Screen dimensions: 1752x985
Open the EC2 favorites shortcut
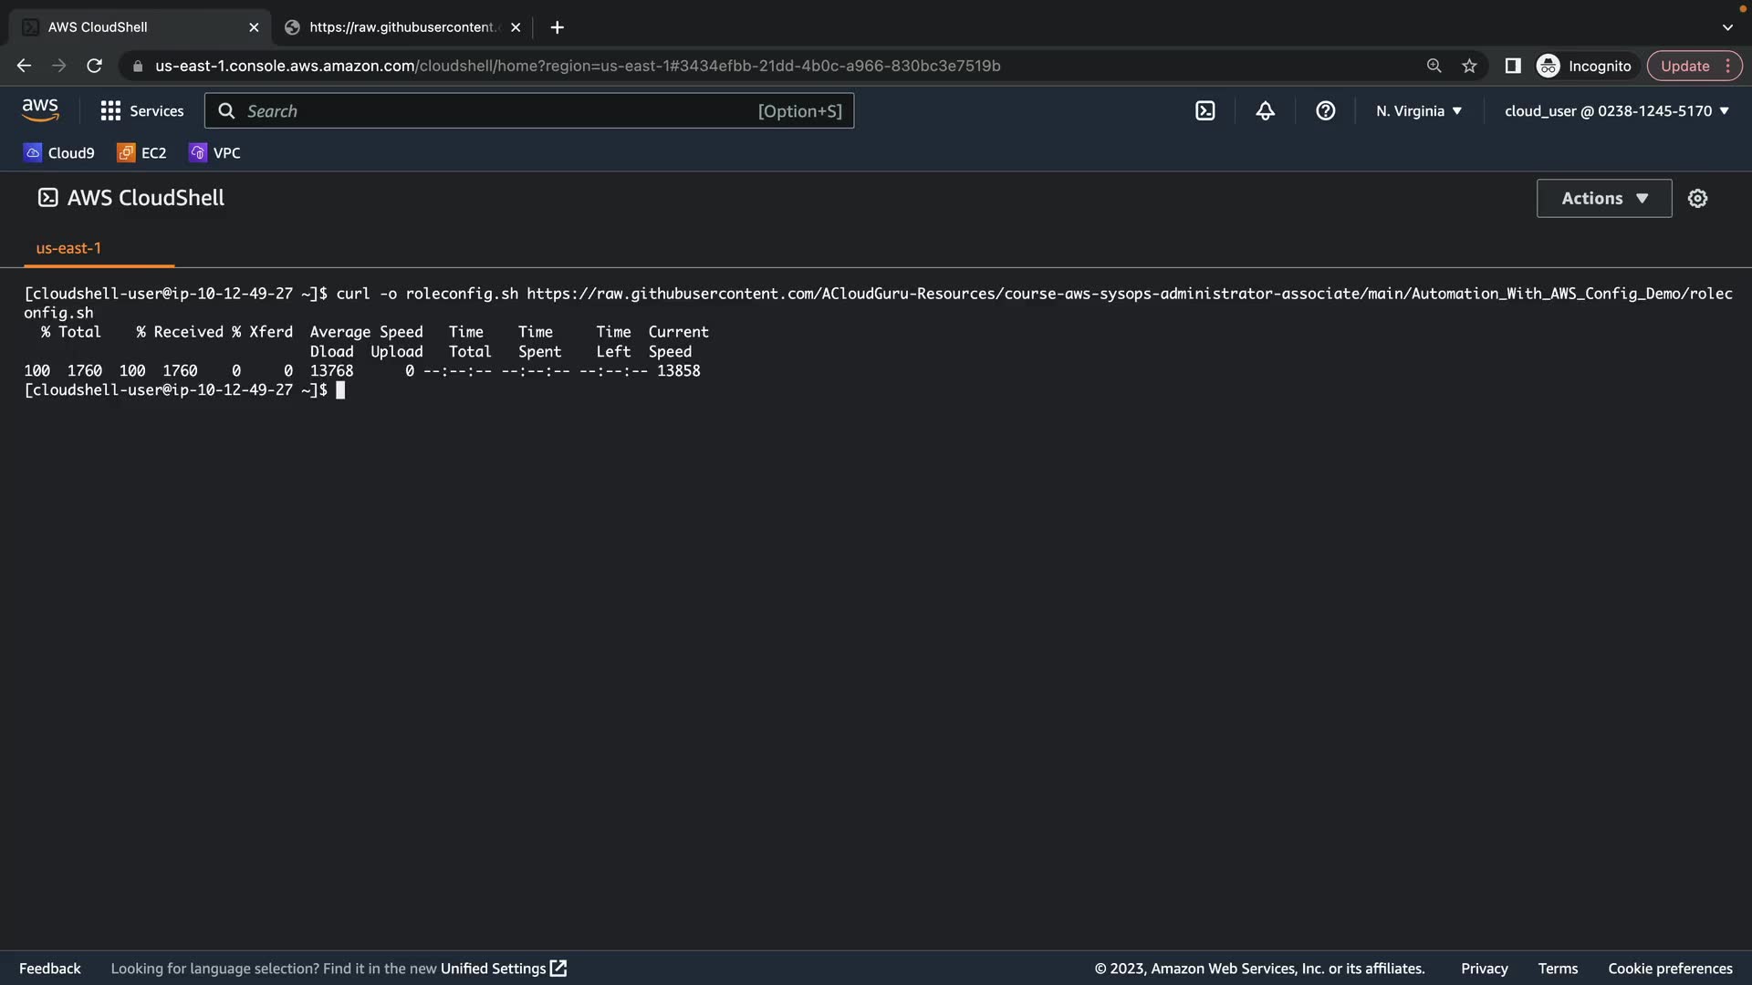[142, 153]
